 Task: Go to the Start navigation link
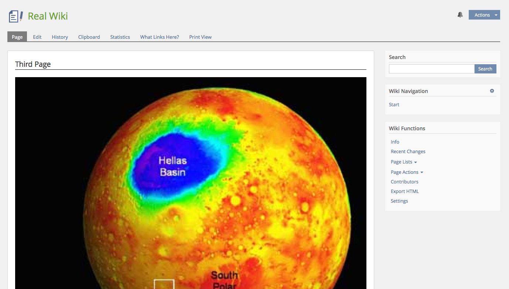tap(394, 105)
